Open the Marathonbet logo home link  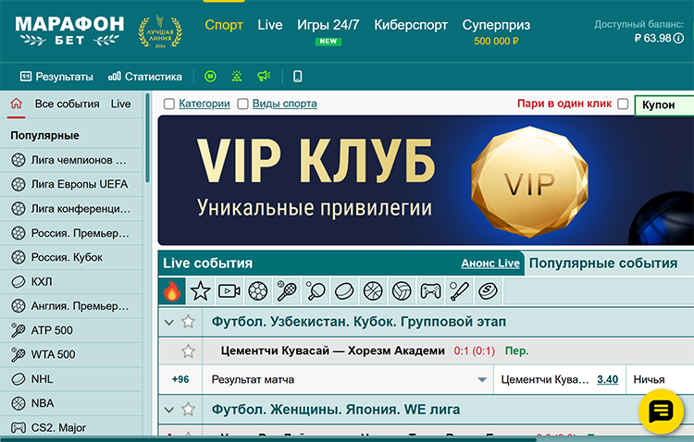pos(69,31)
